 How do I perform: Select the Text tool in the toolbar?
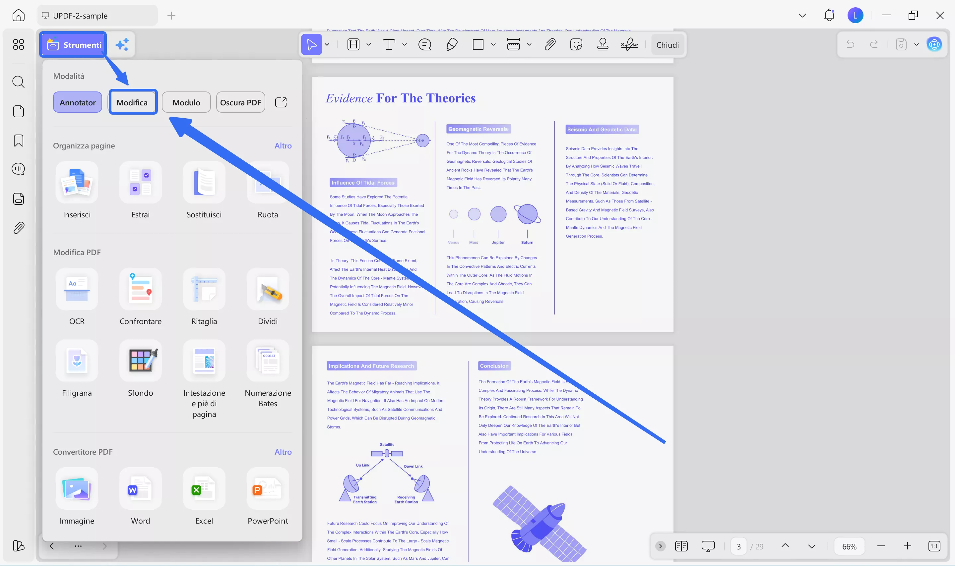click(390, 45)
